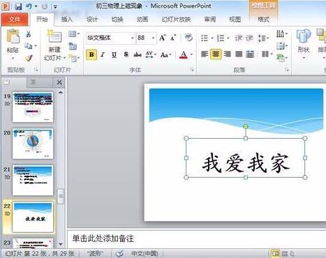The image size is (326, 258).
Task: Select slide 20 thumbnail
Action: point(33,144)
